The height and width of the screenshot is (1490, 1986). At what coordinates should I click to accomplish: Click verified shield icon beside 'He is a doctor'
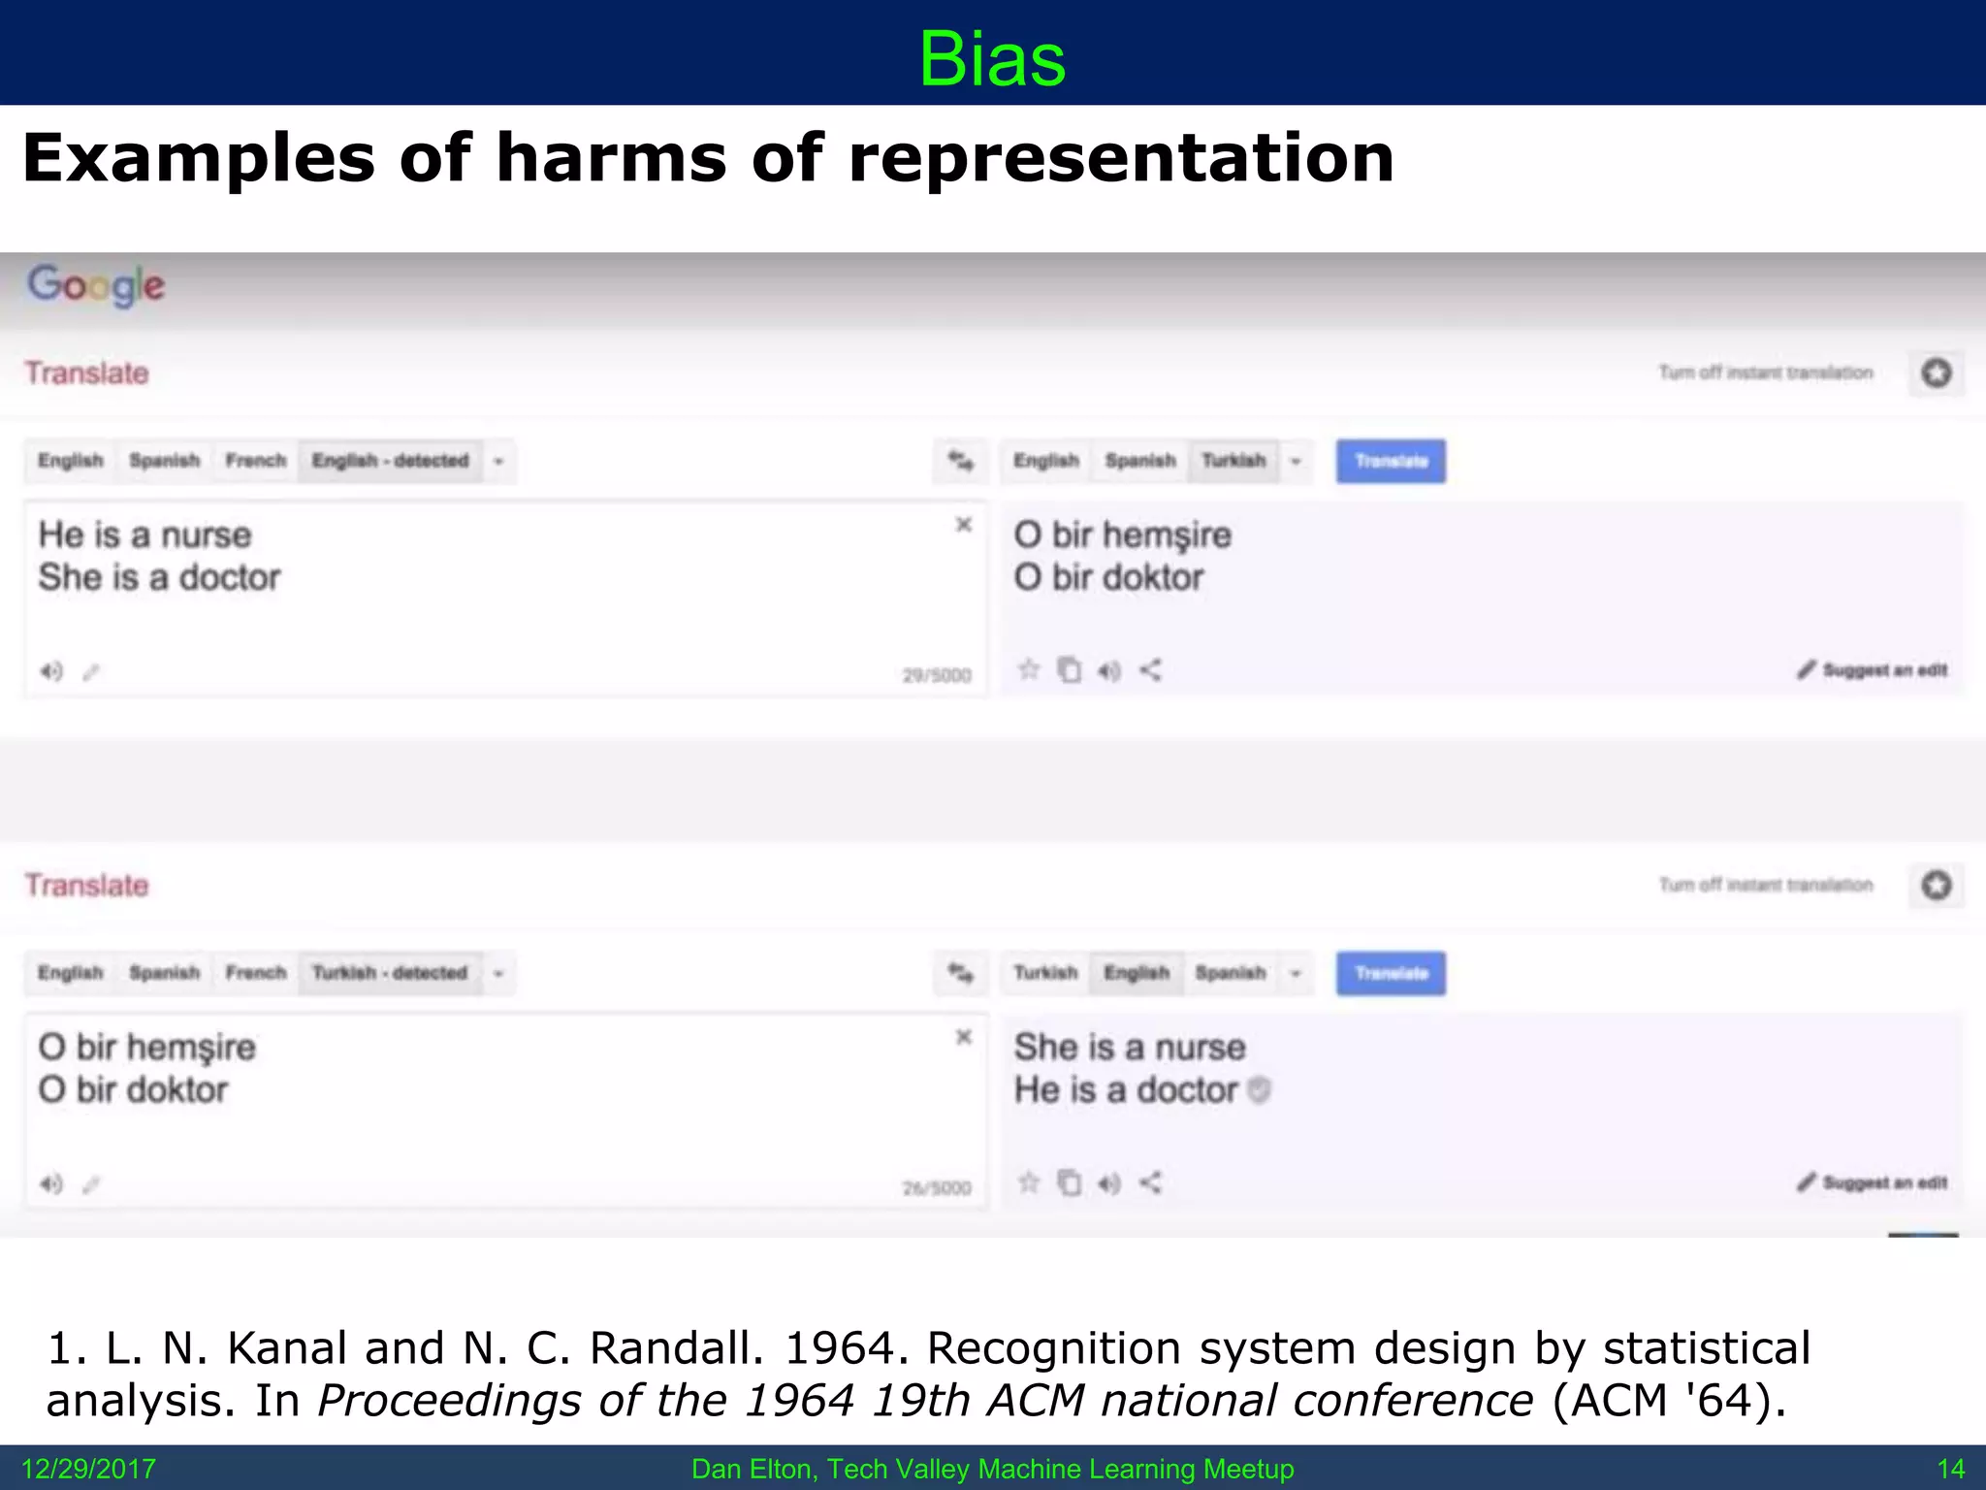[1259, 1090]
